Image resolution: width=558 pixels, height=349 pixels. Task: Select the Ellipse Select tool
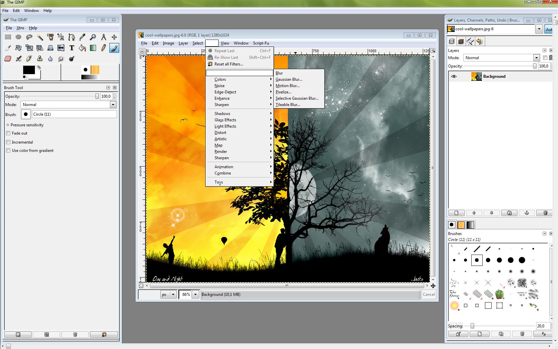tap(19, 37)
